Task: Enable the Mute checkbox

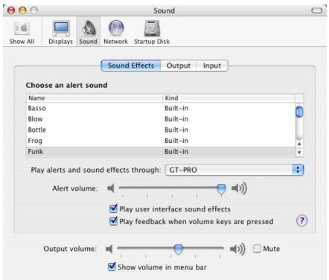Action: (x=257, y=249)
